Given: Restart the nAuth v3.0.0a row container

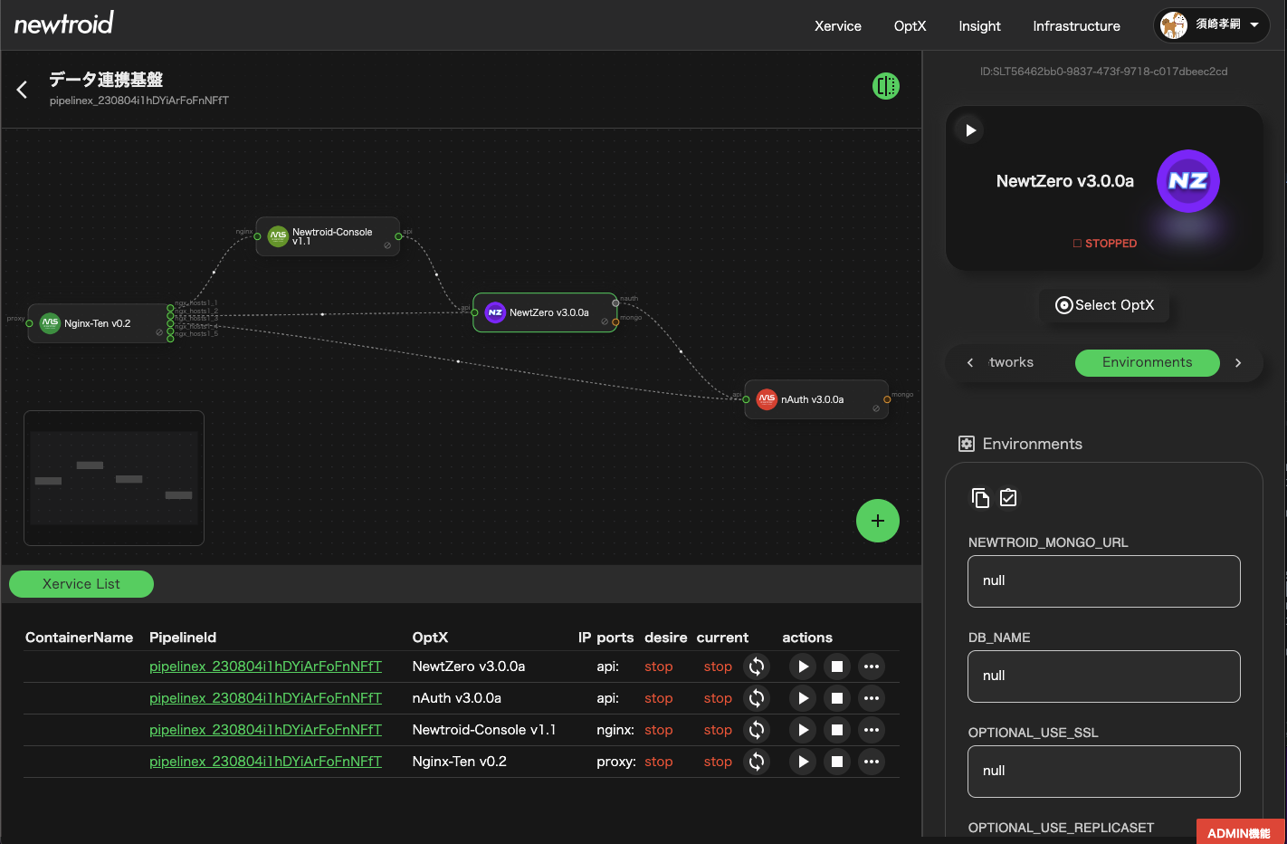Looking at the screenshot, I should [757, 698].
